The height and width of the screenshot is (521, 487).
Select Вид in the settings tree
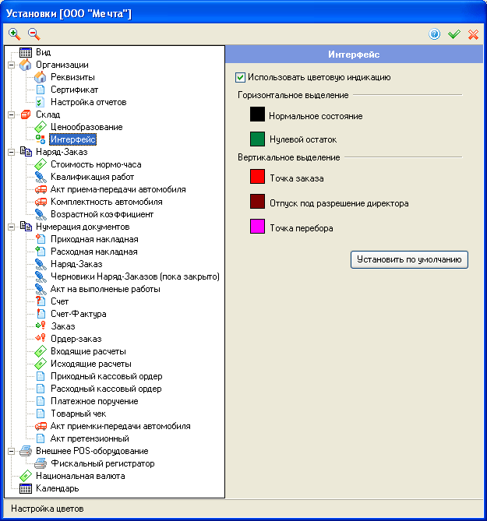tap(43, 52)
